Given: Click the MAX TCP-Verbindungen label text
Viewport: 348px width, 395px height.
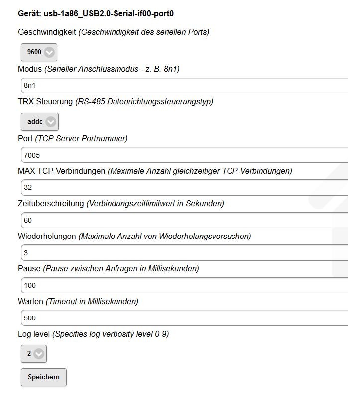Looking at the screenshot, I should tap(62, 171).
